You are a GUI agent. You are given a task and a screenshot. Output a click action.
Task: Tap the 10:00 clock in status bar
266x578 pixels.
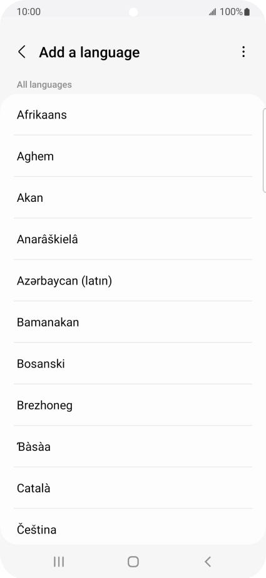[x=29, y=12]
